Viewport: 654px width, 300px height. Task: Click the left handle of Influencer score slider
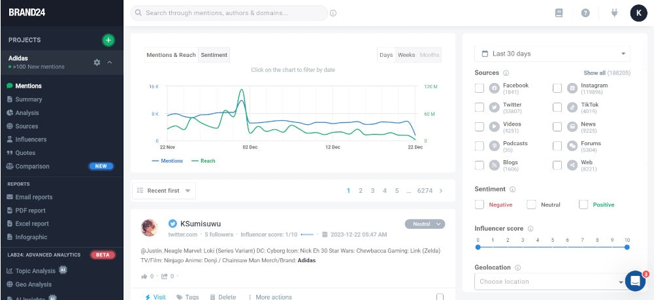click(x=478, y=248)
